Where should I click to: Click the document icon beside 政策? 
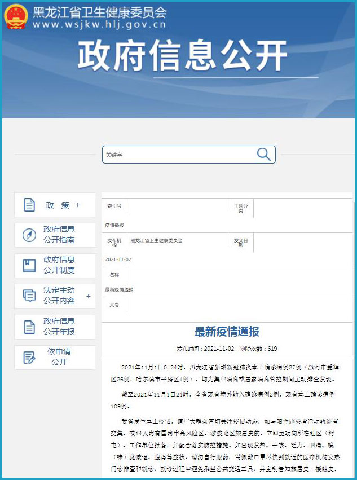click(29, 205)
